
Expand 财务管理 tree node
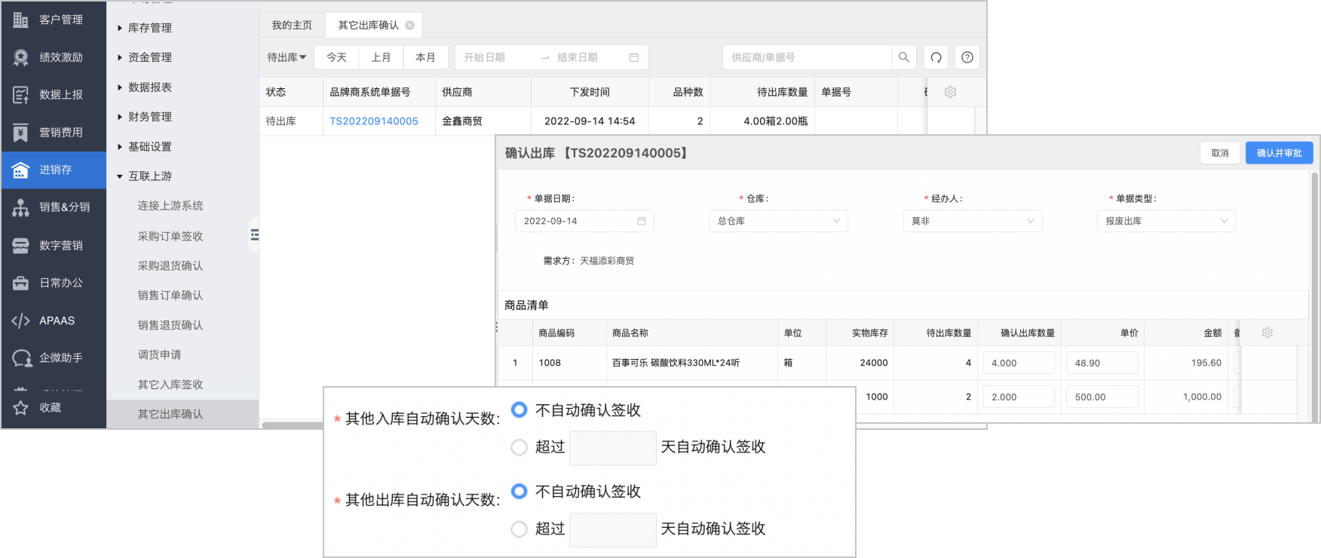[120, 117]
